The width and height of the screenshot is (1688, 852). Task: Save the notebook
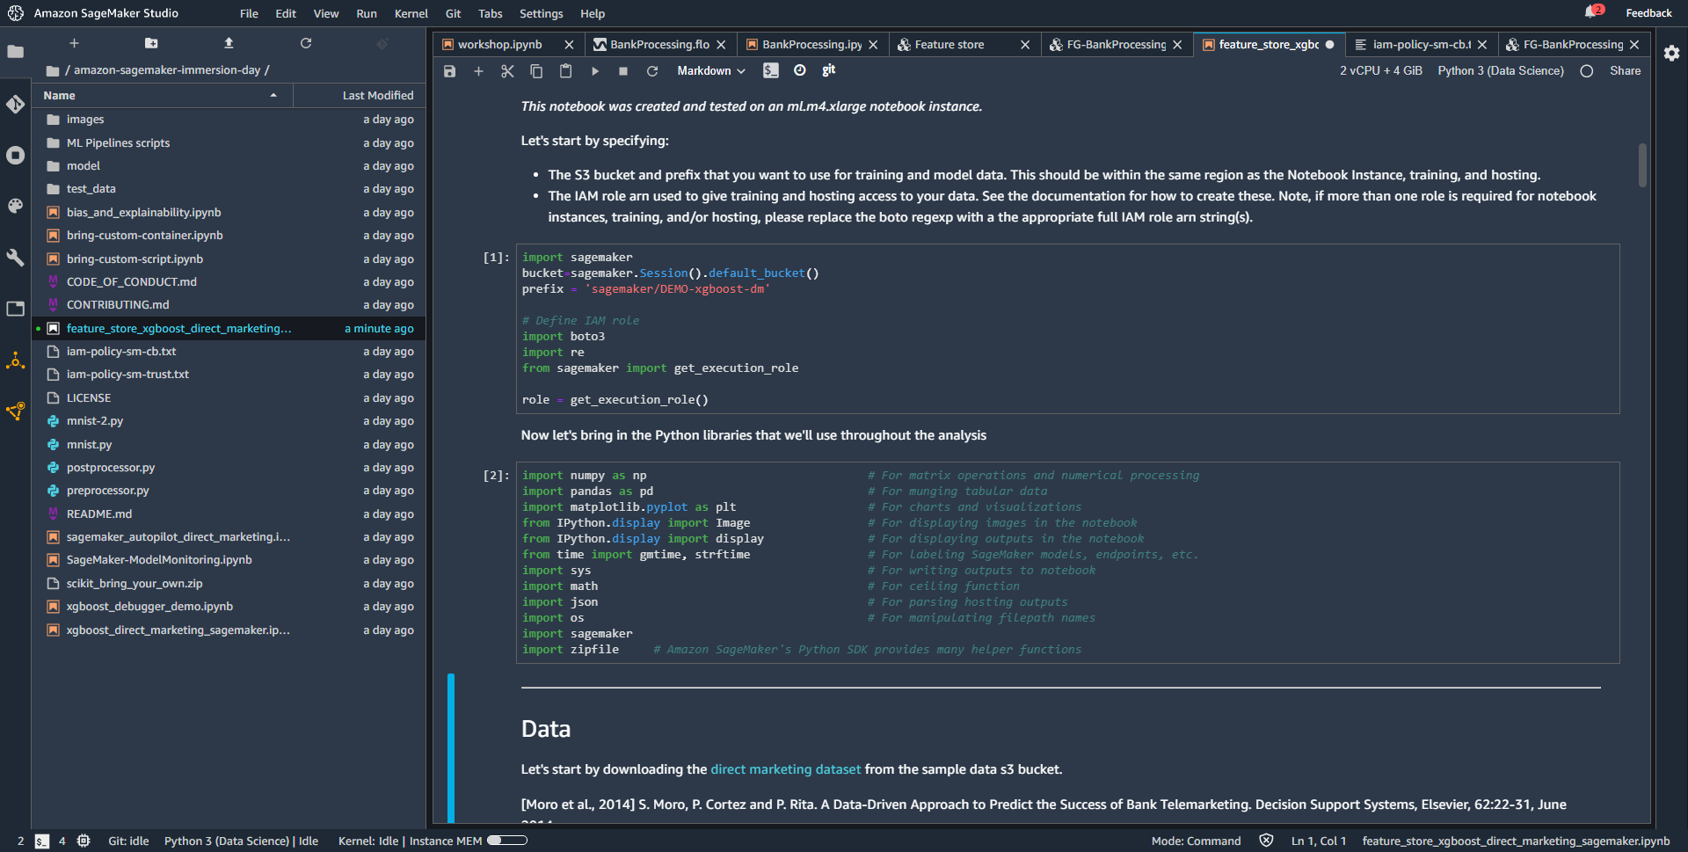pos(449,71)
